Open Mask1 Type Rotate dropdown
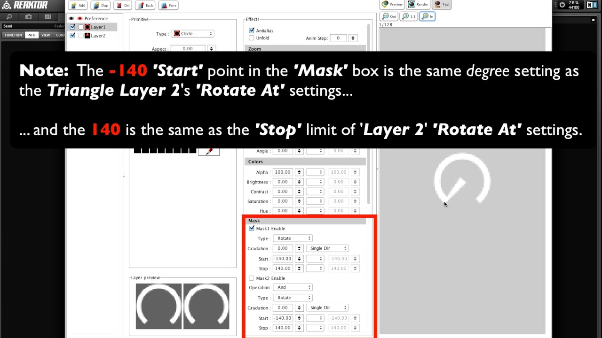Image resolution: width=602 pixels, height=338 pixels. [x=293, y=238]
